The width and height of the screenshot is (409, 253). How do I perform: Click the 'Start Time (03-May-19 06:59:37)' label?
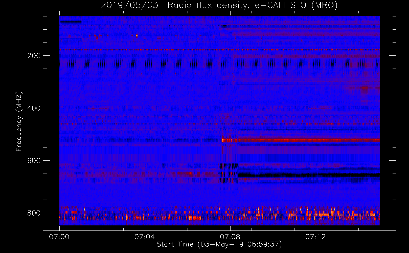tap(219, 244)
